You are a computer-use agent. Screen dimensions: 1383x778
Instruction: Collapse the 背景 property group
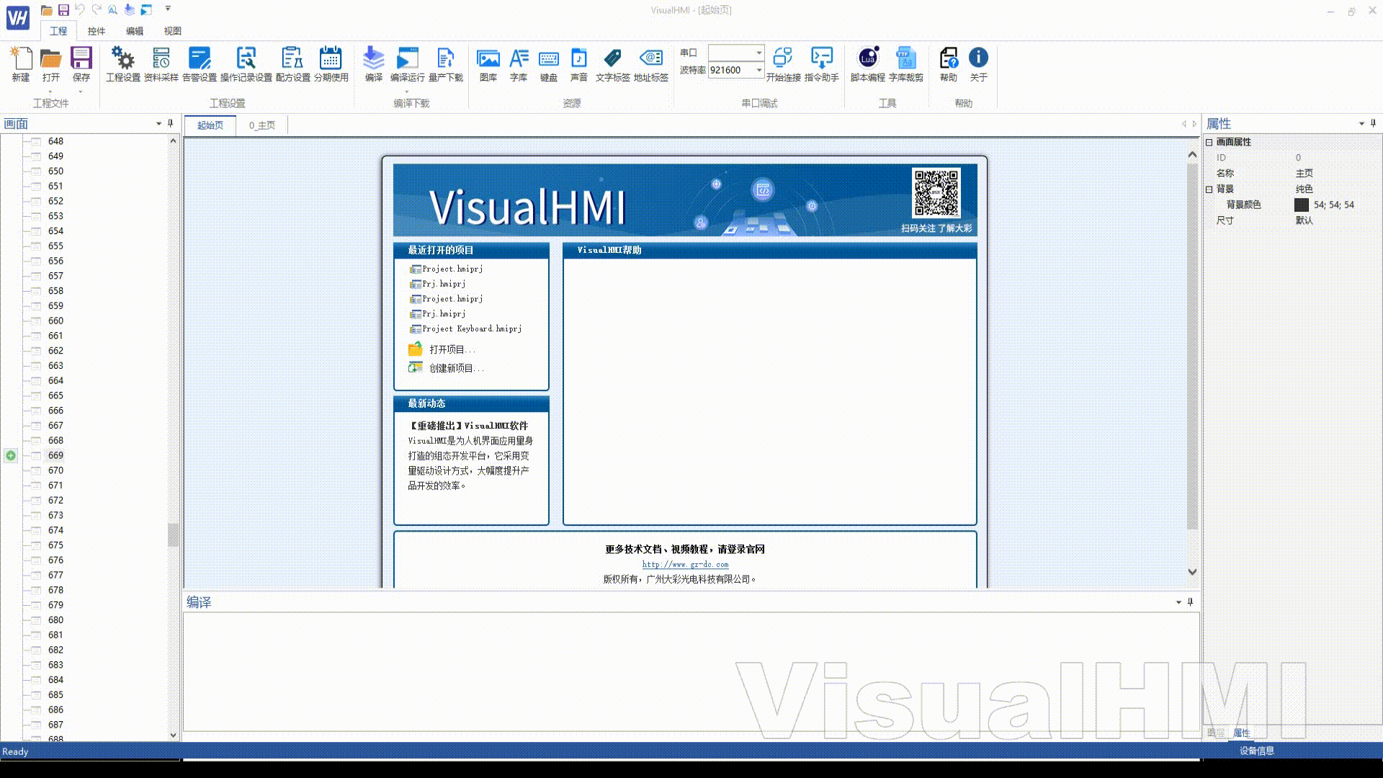(x=1209, y=189)
